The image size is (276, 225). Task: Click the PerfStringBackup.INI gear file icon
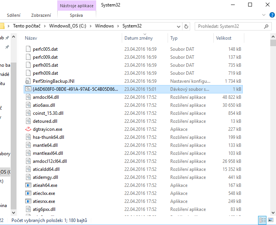coord(28,81)
